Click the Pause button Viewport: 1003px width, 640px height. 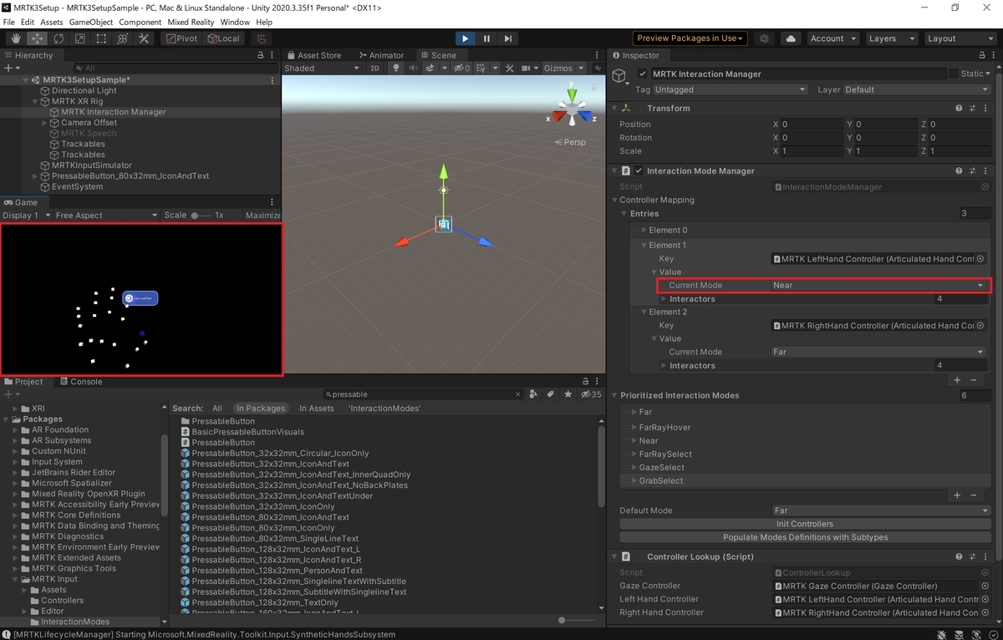486,38
